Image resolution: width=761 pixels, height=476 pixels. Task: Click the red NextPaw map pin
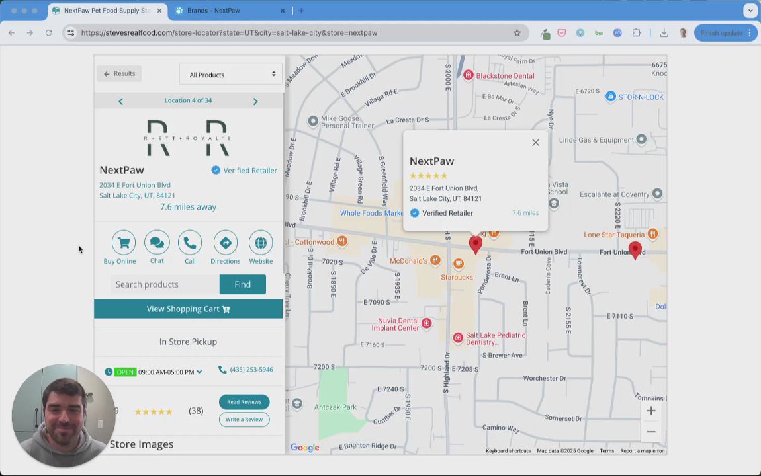[476, 245]
